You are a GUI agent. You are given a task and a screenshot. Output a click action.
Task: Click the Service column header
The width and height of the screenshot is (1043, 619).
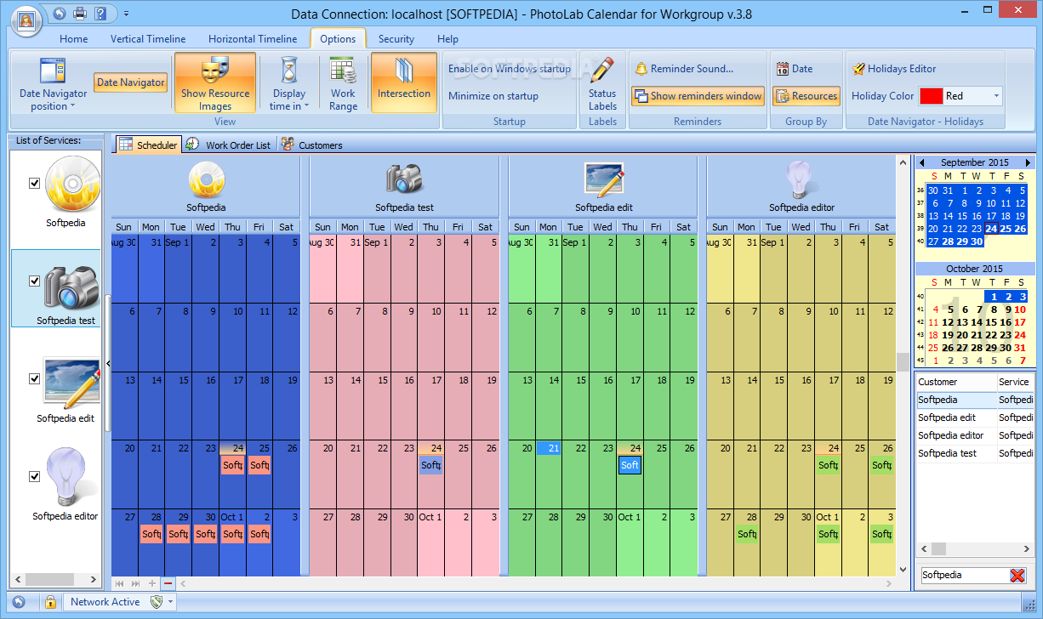point(1016,382)
